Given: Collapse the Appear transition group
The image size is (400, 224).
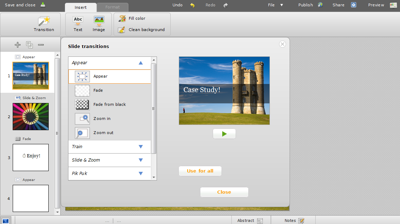Looking at the screenshot, I should click(141, 63).
